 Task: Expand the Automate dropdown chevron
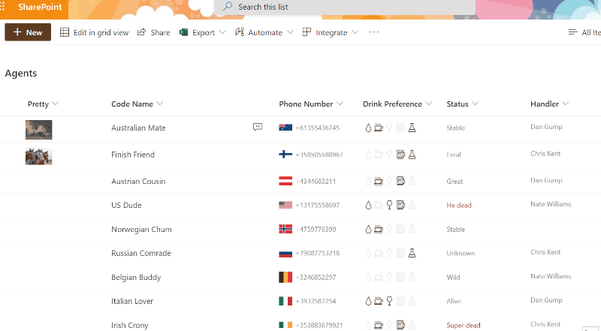pos(290,32)
